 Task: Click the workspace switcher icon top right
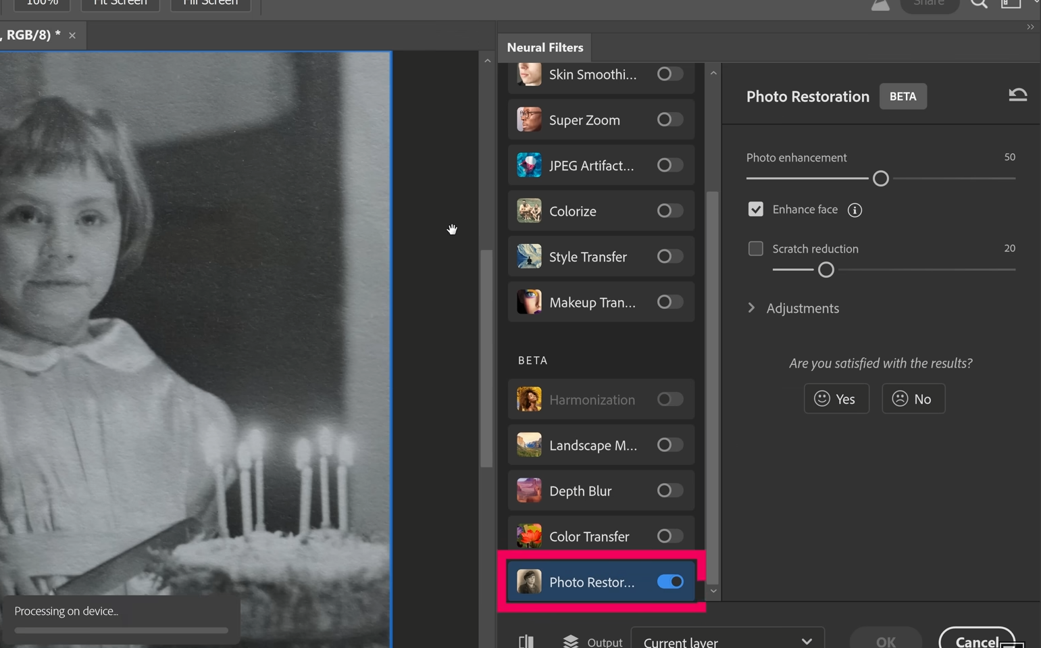[x=1011, y=3]
